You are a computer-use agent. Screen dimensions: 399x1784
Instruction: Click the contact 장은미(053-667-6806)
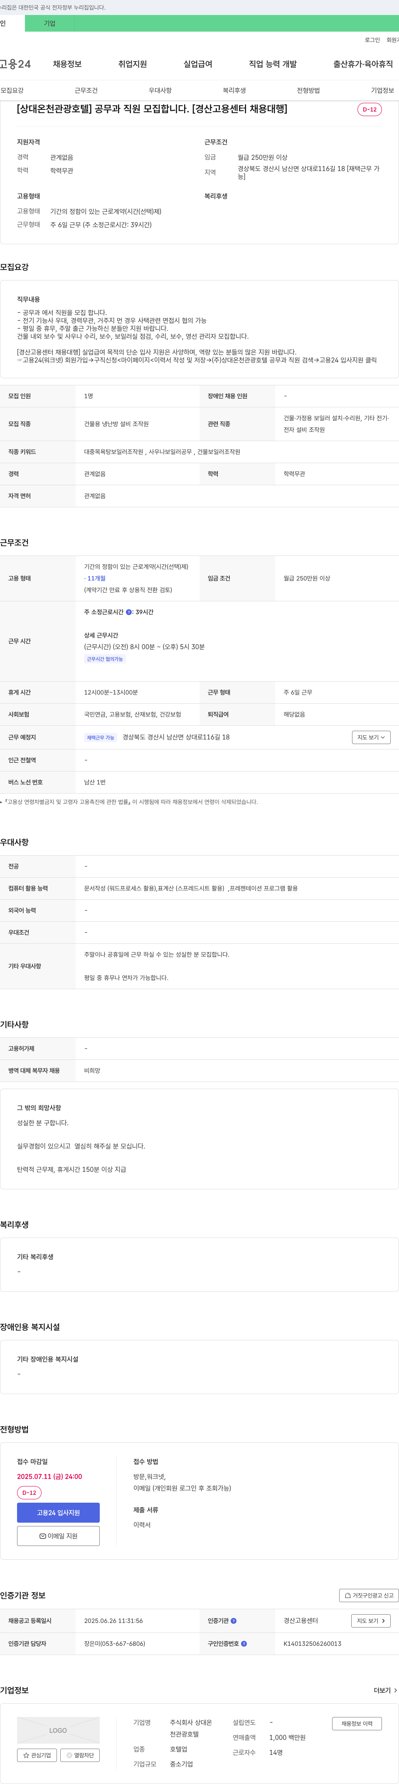(115, 1643)
